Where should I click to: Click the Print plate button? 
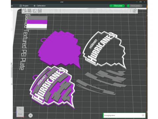[x=136, y=6]
